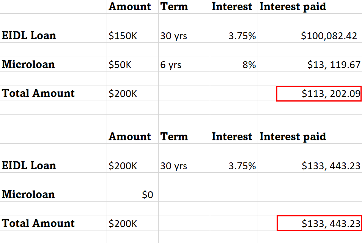Click the $200K EIDL Loan amount cell

tap(132, 165)
